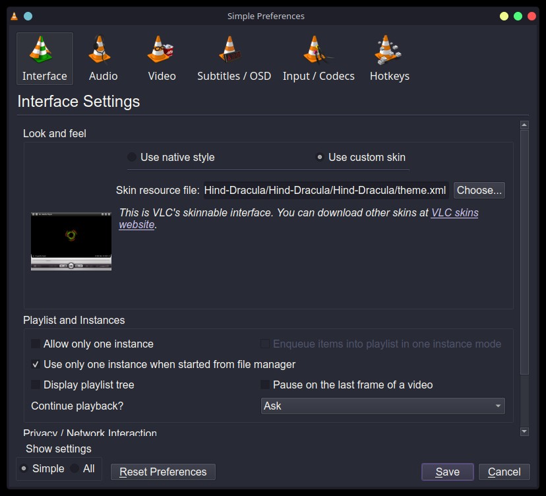Click the scrollbar down arrow
This screenshot has height=496, width=546.
click(524, 431)
